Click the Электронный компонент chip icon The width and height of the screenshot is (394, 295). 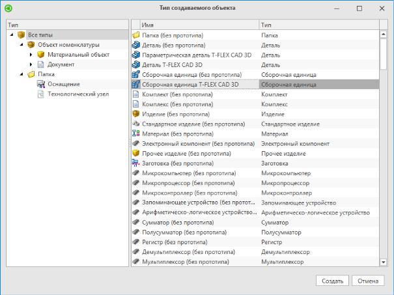(136, 143)
